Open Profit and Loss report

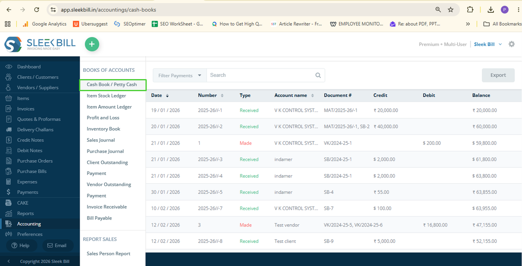point(103,117)
